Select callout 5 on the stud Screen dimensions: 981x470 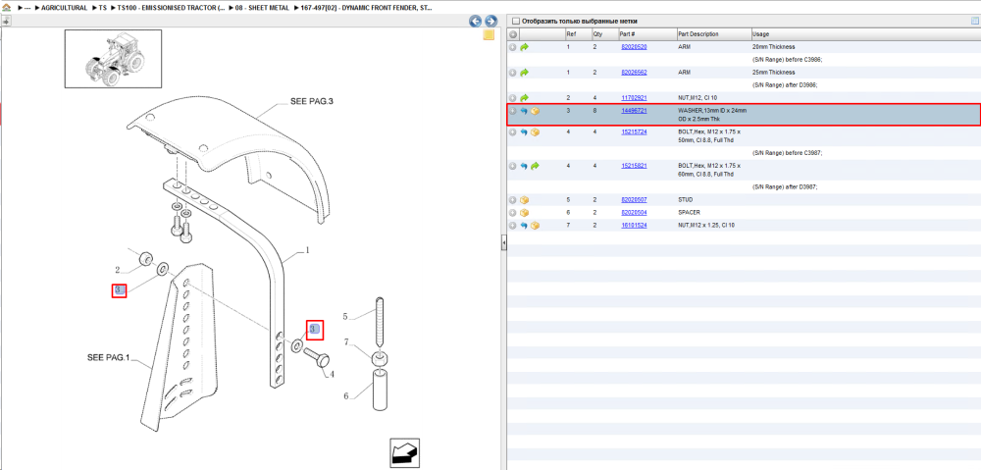344,317
